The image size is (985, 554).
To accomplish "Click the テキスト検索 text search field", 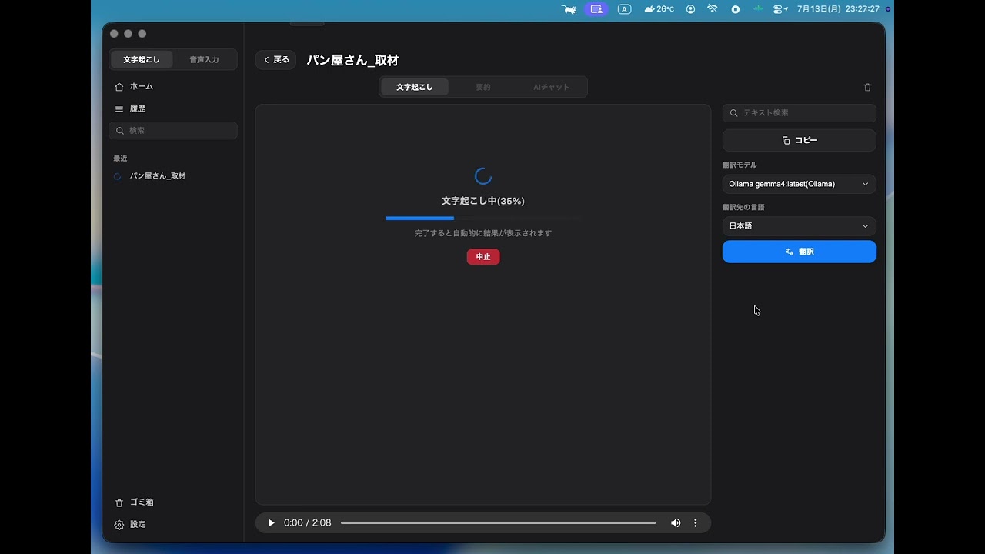I will [x=799, y=113].
